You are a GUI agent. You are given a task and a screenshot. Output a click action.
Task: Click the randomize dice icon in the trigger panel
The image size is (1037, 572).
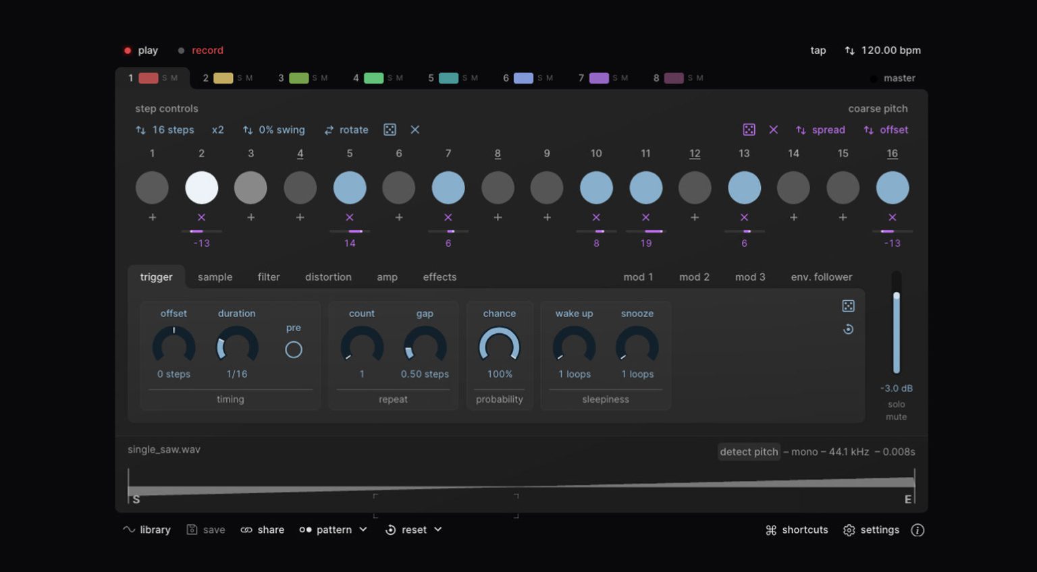pyautogui.click(x=849, y=306)
